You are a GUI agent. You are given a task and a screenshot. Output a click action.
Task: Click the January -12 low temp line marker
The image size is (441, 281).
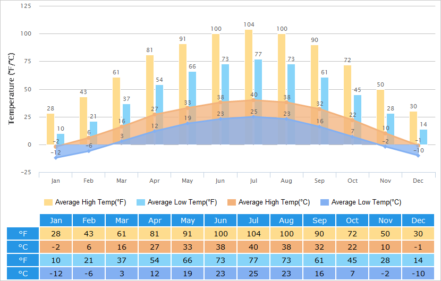click(x=56, y=158)
